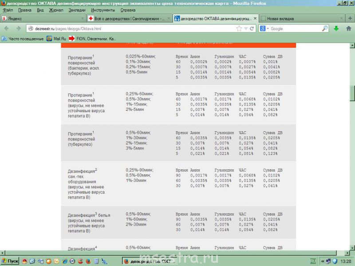Click the Пуск start button
This screenshot has height=266, width=355.
pos(10,261)
